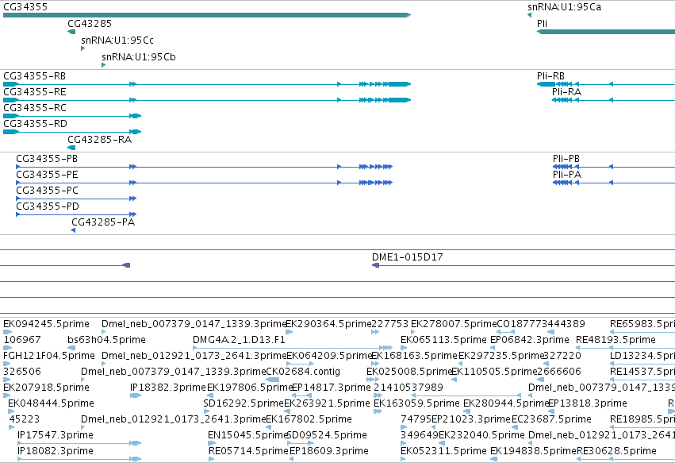
Task: Select the EK048444.5prime label
Action: pyautogui.click(x=51, y=403)
